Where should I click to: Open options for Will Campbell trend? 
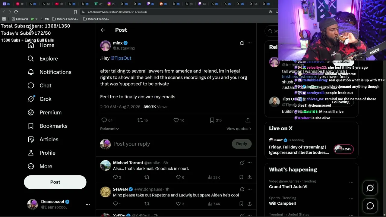point(351,199)
